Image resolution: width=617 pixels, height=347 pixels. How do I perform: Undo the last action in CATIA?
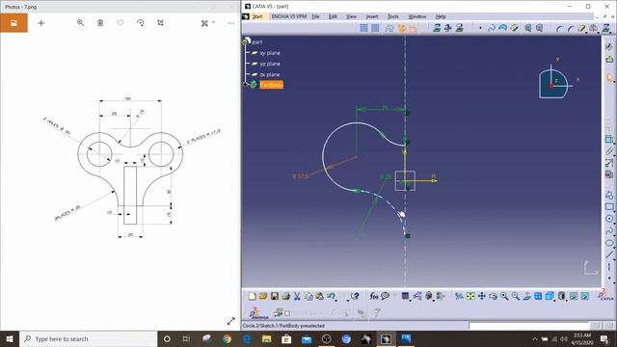coord(331,296)
